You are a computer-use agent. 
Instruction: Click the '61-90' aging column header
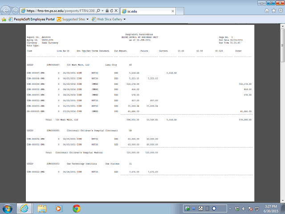click(199, 51)
